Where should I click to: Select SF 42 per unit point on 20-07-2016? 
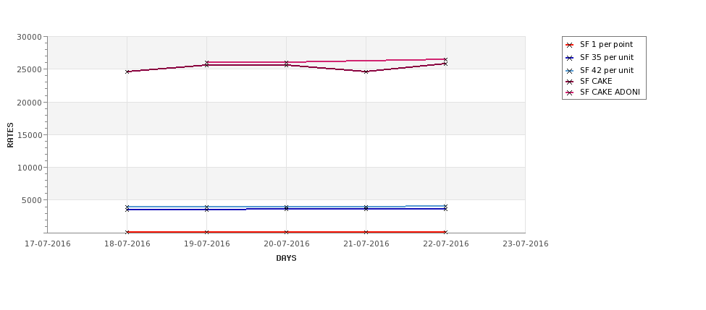(286, 207)
